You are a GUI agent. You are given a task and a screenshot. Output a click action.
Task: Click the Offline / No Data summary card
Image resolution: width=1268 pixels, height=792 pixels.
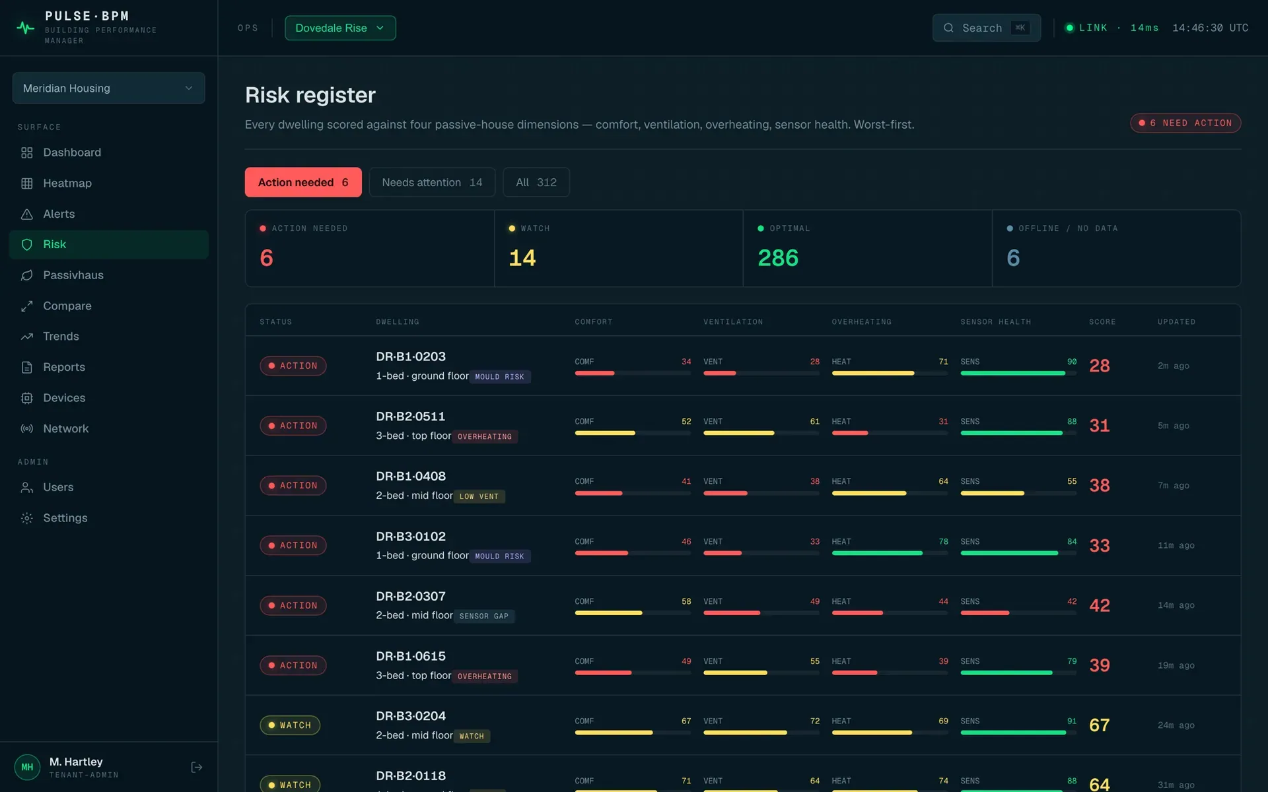1117,249
